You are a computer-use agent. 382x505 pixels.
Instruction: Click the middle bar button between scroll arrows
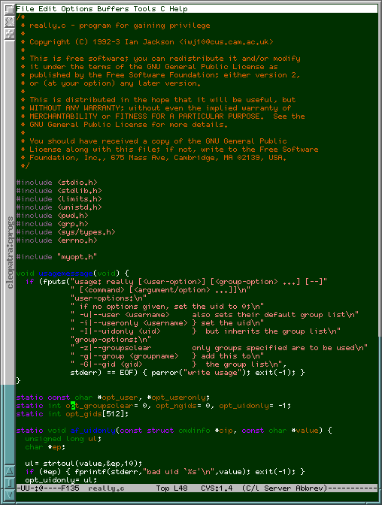pyautogui.click(x=10, y=482)
